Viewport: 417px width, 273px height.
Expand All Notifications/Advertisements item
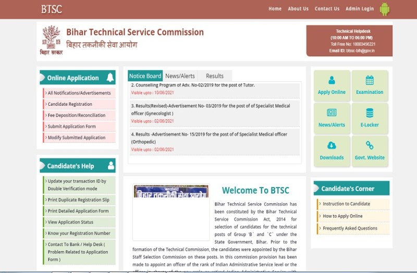coord(79,93)
